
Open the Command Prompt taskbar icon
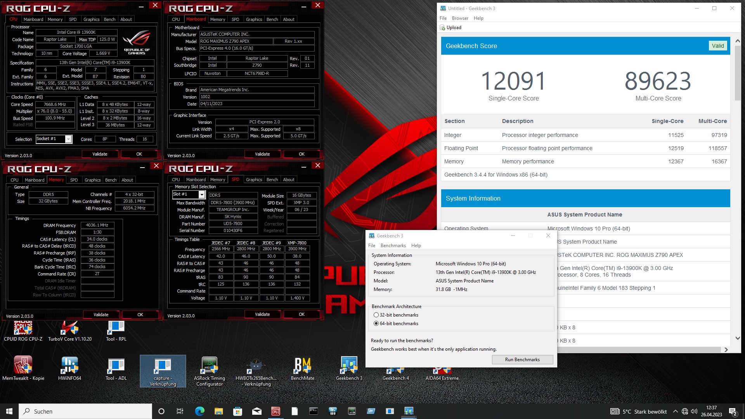(314, 411)
